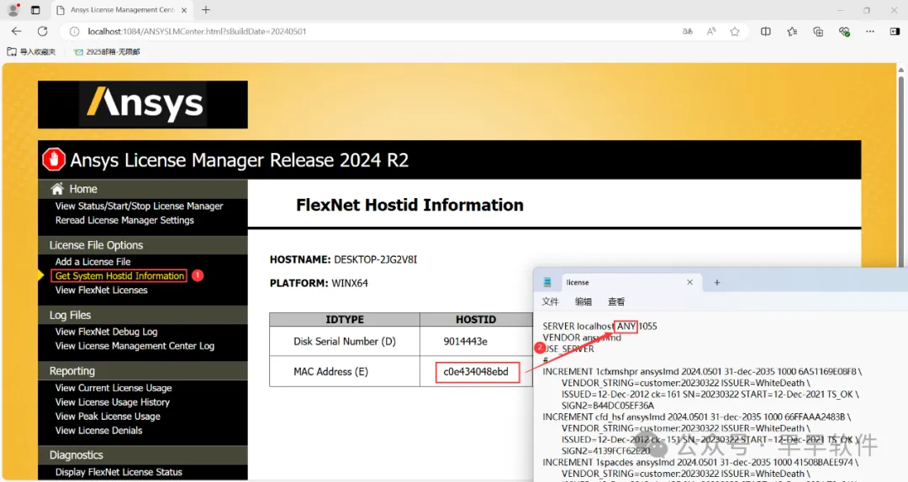Click the Home link in sidebar
The height and width of the screenshot is (482, 908).
[83, 189]
